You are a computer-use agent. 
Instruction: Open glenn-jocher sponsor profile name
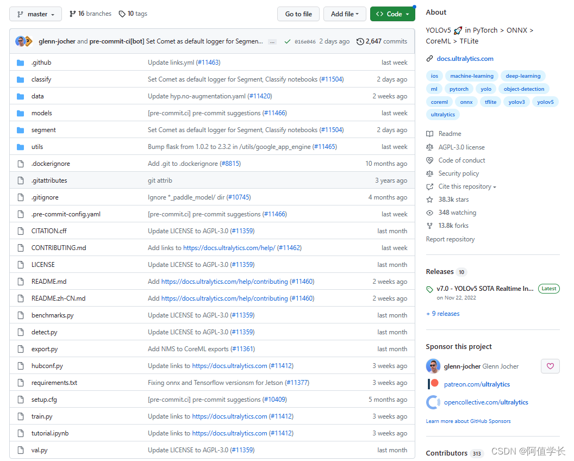coord(462,366)
